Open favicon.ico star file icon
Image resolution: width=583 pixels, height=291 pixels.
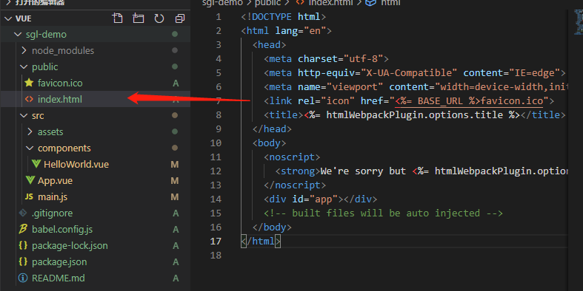click(29, 83)
